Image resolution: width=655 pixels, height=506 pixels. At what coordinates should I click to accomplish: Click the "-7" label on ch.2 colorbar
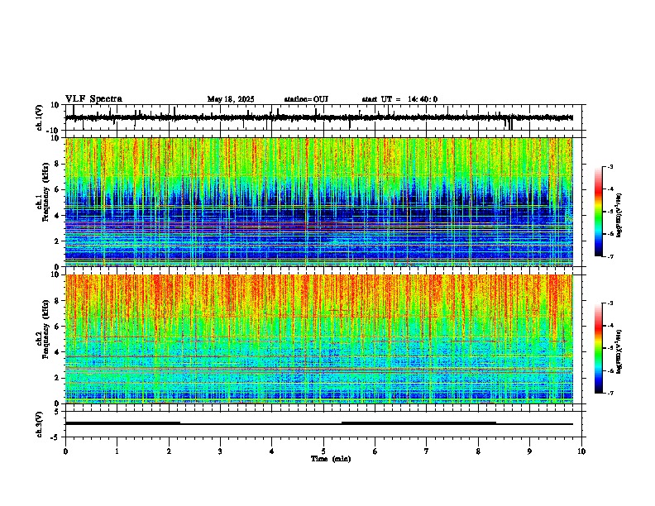pyautogui.click(x=610, y=393)
